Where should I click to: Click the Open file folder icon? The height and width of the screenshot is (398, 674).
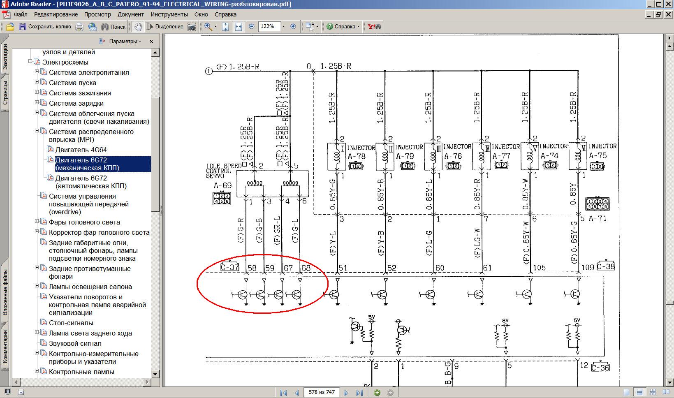10,27
